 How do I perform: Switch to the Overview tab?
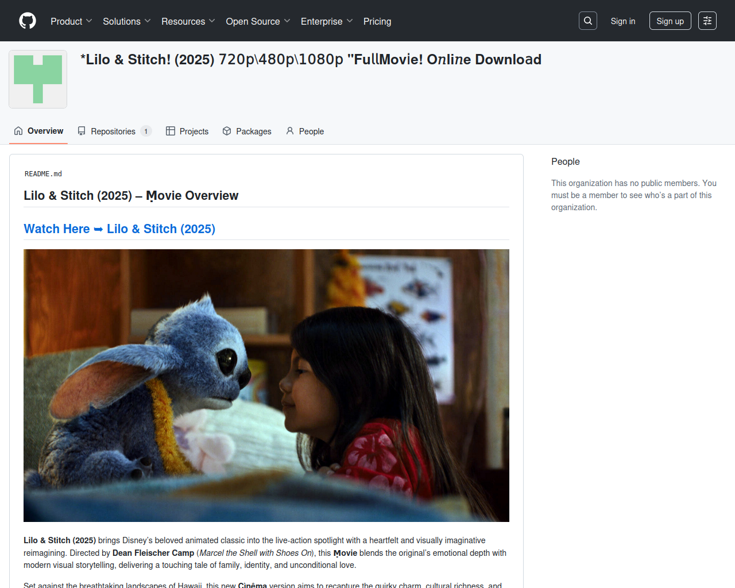coord(38,131)
